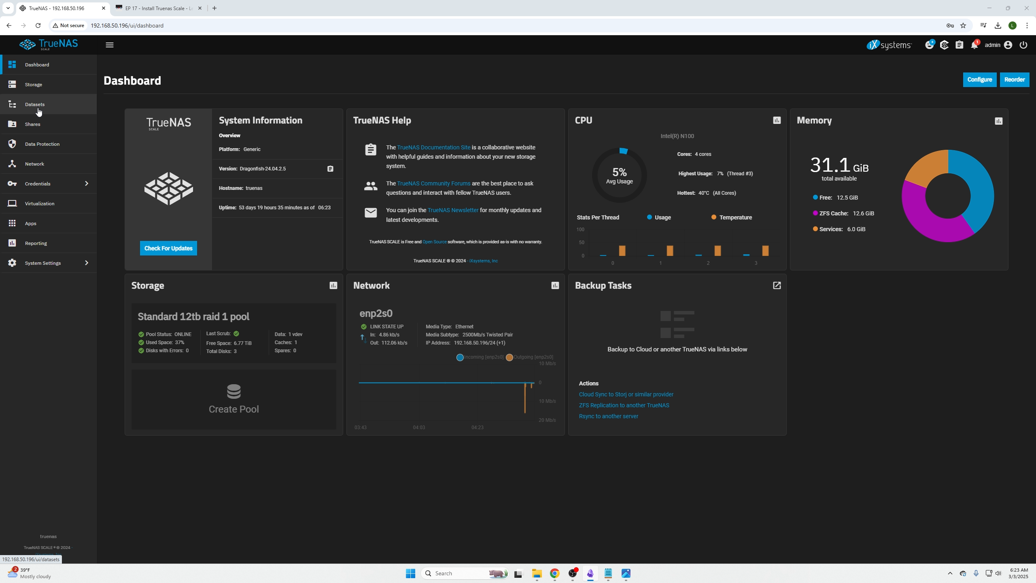Open Virtualization in sidebar
Image resolution: width=1036 pixels, height=583 pixels.
click(49, 203)
